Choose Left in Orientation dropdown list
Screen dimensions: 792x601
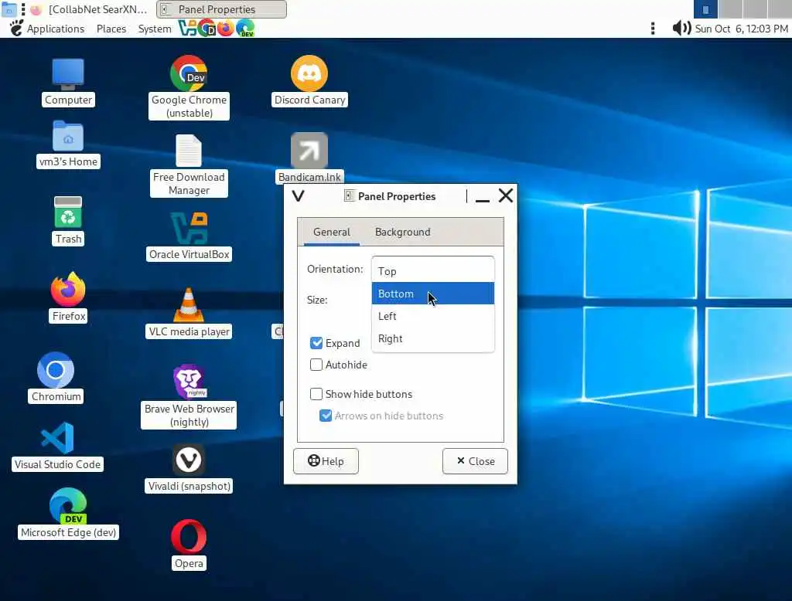pos(433,316)
